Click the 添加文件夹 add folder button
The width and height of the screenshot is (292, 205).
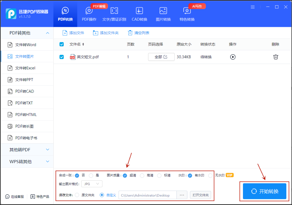tap(106, 33)
